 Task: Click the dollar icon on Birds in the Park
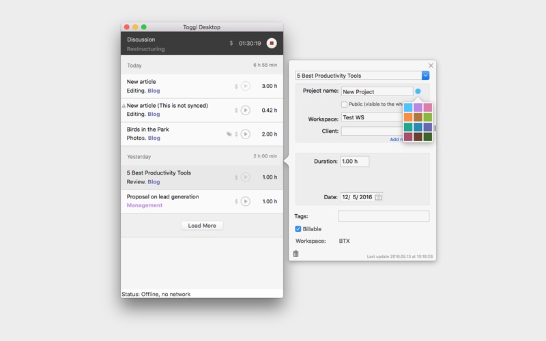pos(236,134)
